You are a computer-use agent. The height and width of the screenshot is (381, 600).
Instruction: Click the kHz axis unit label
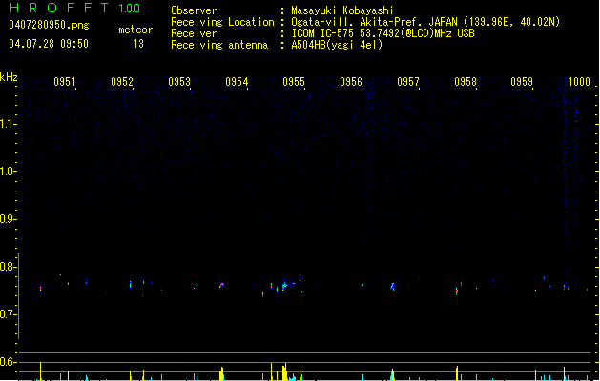click(x=9, y=77)
